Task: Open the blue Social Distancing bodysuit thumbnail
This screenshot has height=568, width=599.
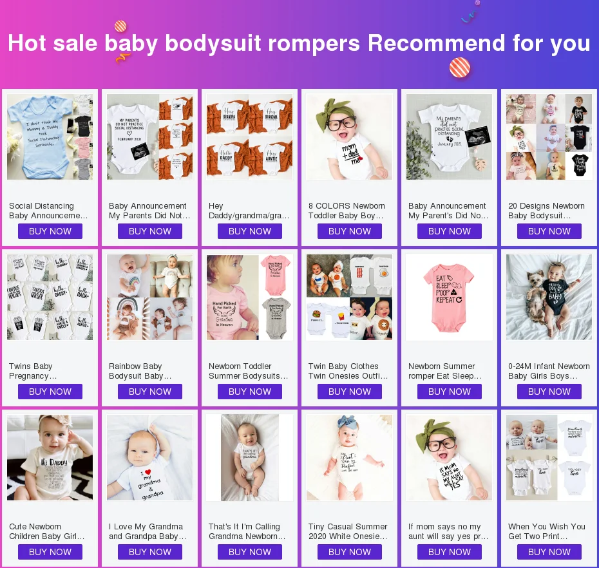Action: pos(50,137)
